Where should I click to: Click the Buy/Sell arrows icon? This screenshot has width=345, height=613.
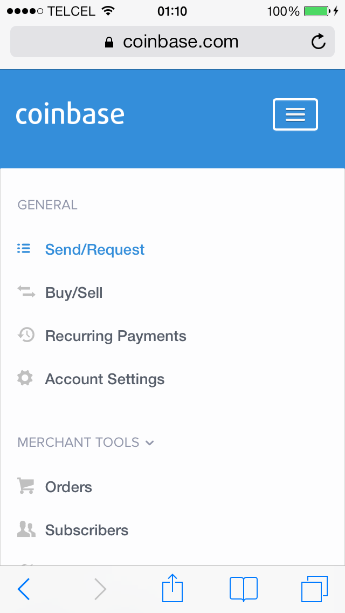pos(26,291)
